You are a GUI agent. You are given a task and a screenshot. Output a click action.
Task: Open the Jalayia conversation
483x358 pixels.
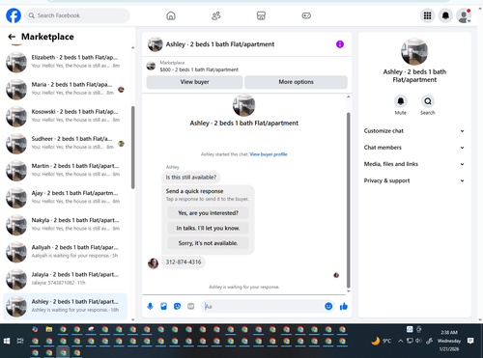[65, 279]
